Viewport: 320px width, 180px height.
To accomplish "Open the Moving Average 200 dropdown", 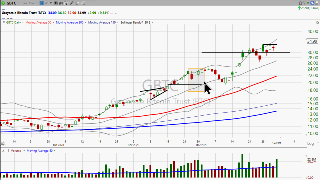I will point(86,22).
